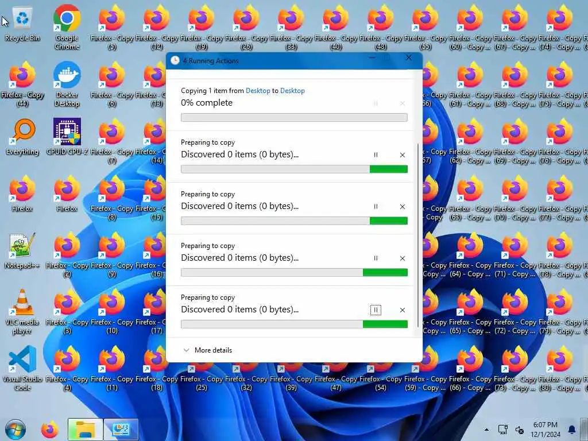Select the Firefox - Copy (70) icon
Viewport: 588px width, 441px height.
pyautogui.click(x=514, y=198)
